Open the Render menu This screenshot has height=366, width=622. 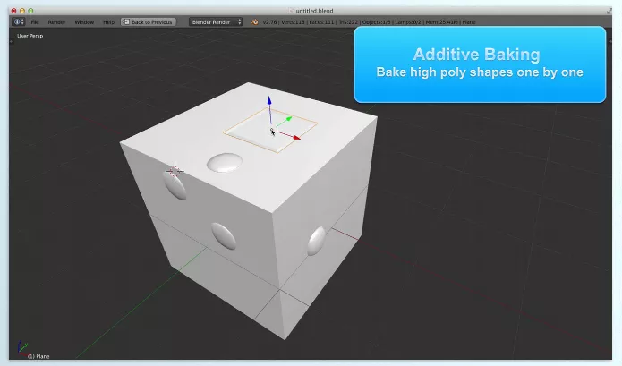click(56, 22)
